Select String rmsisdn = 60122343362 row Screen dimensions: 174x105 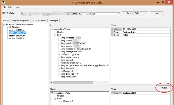point(73,43)
